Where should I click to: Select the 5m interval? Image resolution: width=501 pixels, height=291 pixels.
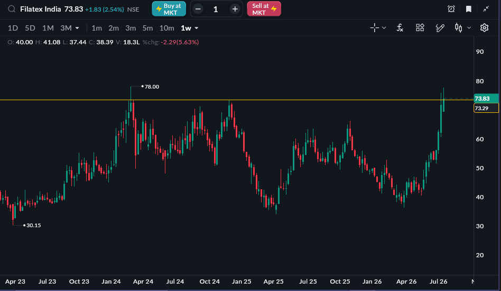147,28
